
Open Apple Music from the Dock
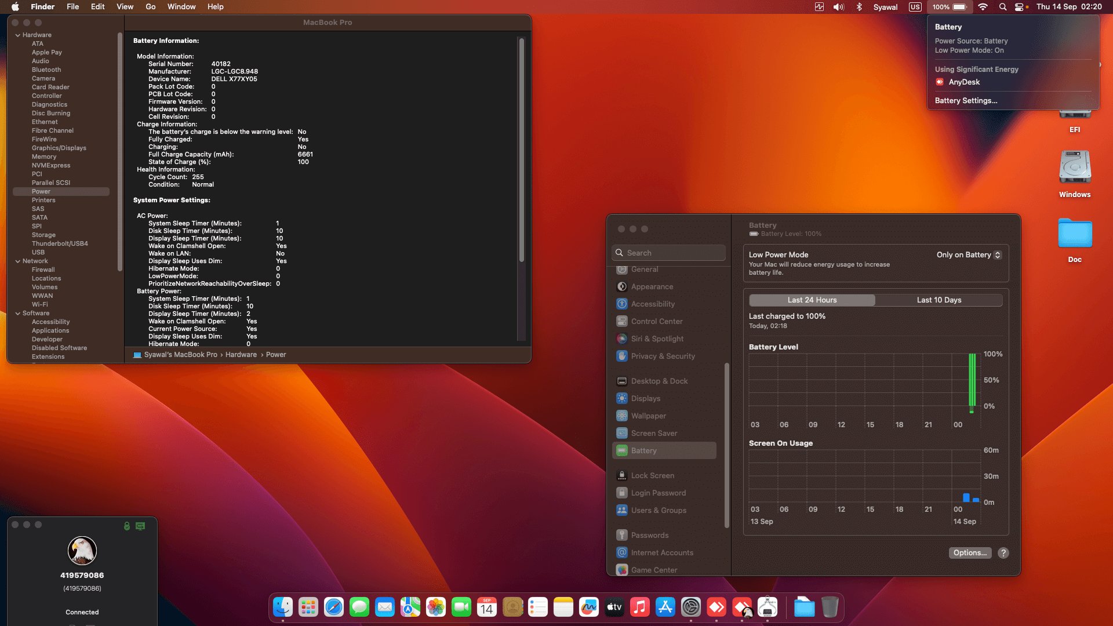tap(639, 607)
